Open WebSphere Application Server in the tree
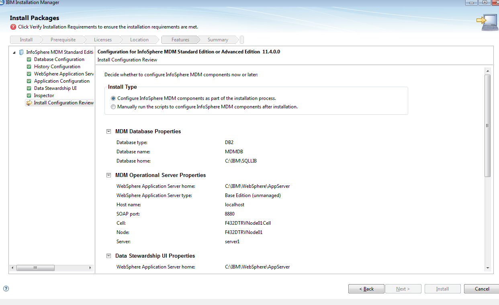Viewport: 499px width, 305px height. [x=64, y=74]
